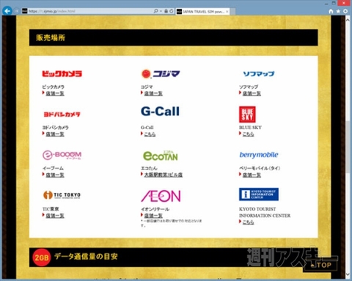Click the ビックカメラ red logo
This screenshot has height=281, width=352.
(62, 73)
